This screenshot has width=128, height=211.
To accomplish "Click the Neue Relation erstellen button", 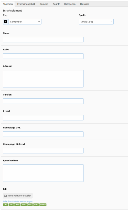I will click(x=18, y=196).
